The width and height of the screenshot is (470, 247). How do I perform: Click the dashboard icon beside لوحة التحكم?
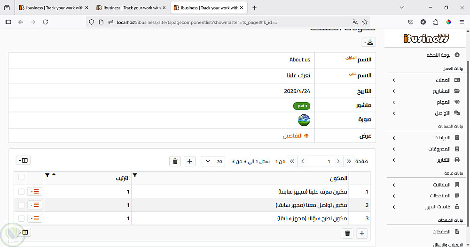point(457,55)
